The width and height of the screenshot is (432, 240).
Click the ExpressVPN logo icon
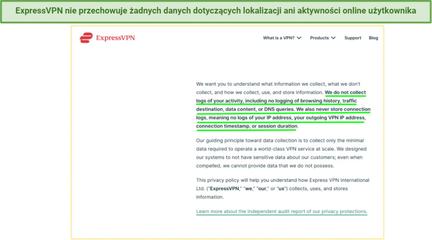tap(86, 38)
